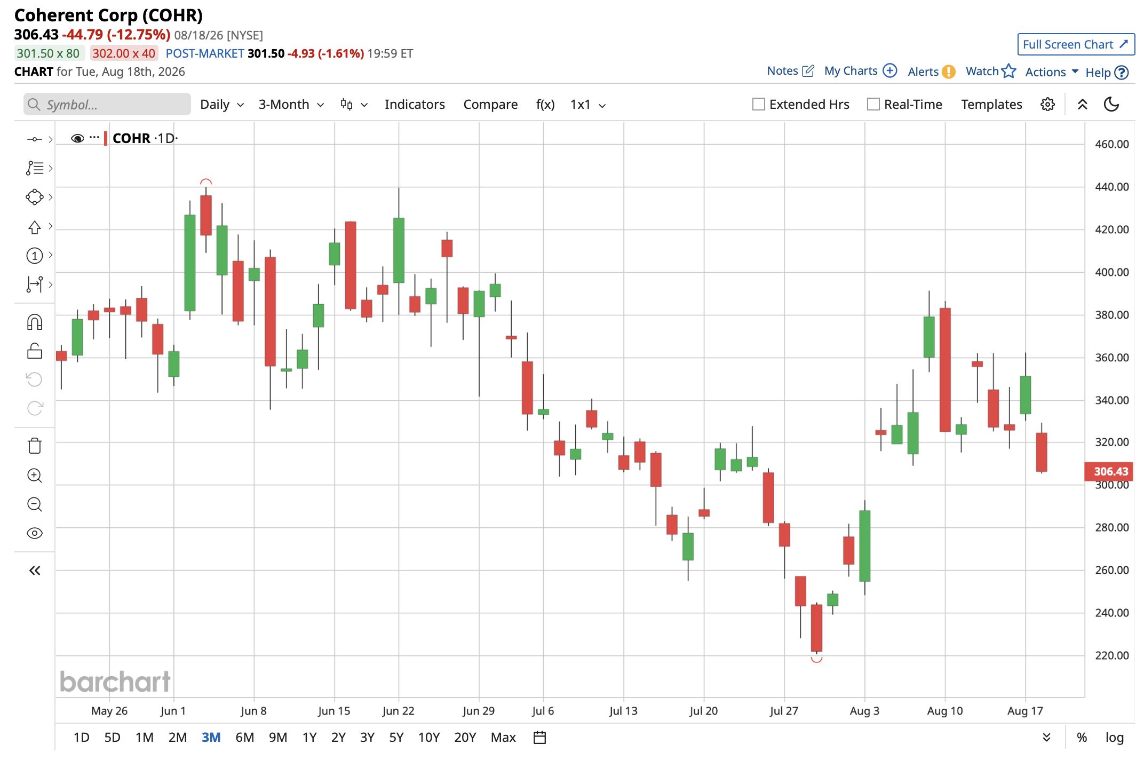This screenshot has height=760, width=1144.
Task: Select the 3Y time range
Action: click(367, 738)
